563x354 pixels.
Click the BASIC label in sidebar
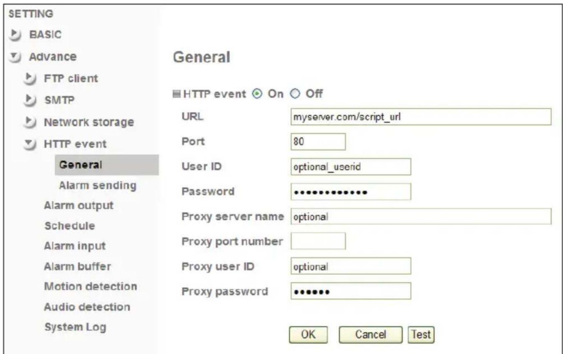(45, 34)
